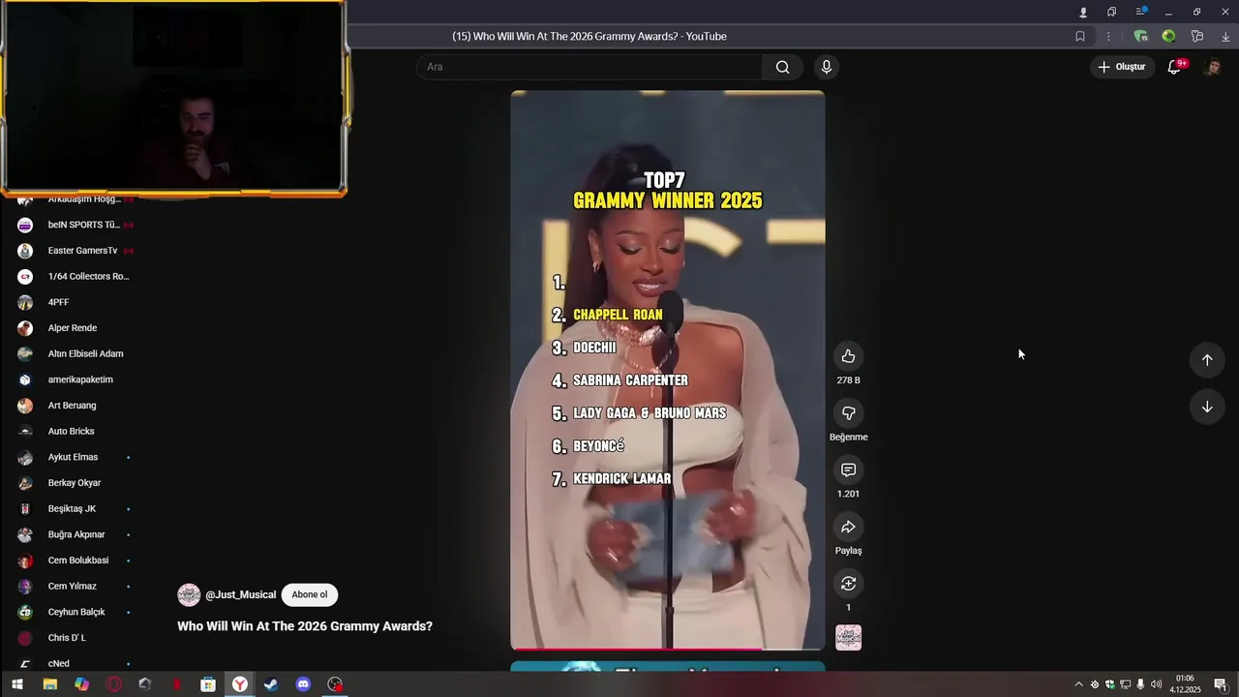This screenshot has height=697, width=1239.
Task: Click the Short title about 2026 Grammy Awards
Action: tap(305, 626)
